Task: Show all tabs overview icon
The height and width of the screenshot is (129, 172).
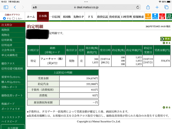Action: pyautogui.click(x=166, y=7)
